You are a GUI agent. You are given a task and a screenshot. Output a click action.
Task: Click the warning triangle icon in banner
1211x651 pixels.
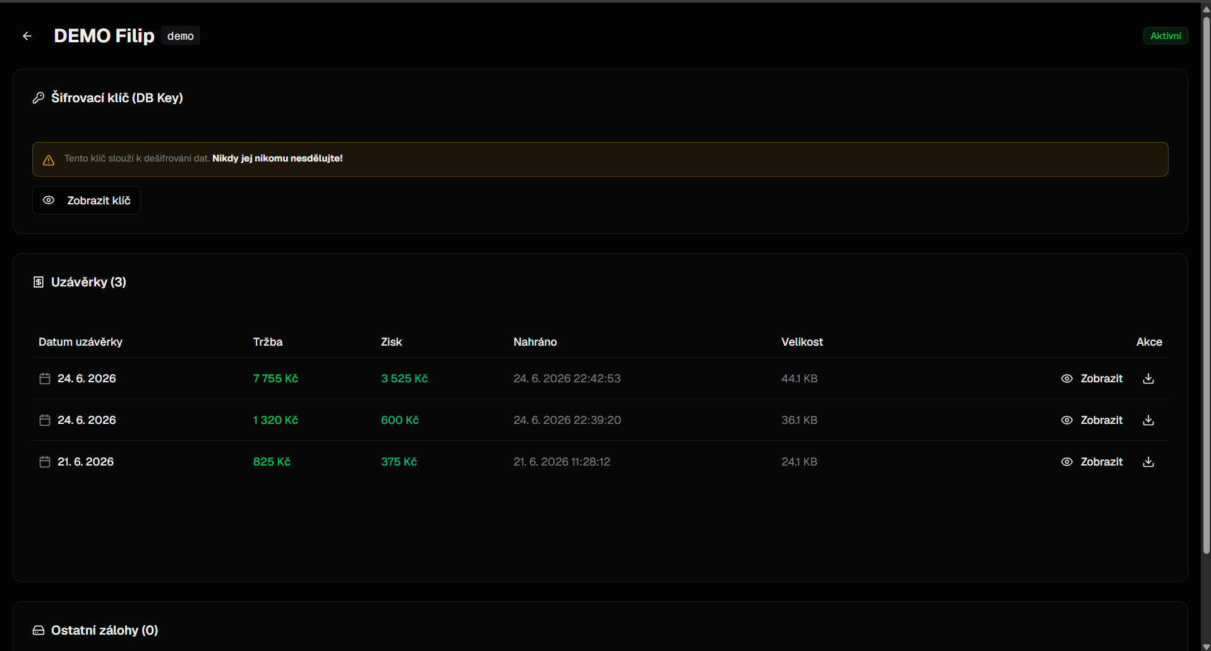pos(49,160)
